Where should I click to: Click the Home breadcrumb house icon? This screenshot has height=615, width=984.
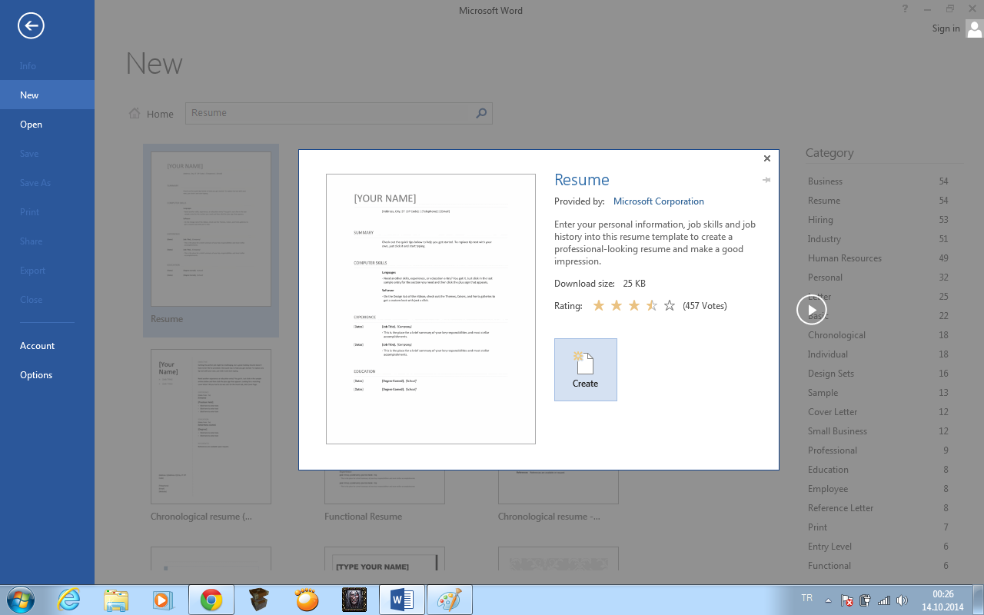point(135,113)
